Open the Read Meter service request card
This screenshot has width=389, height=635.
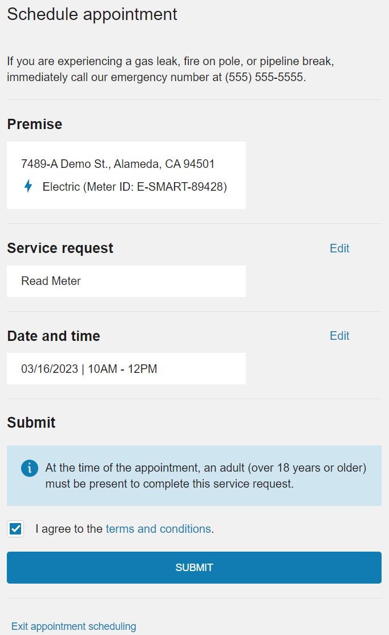(125, 281)
